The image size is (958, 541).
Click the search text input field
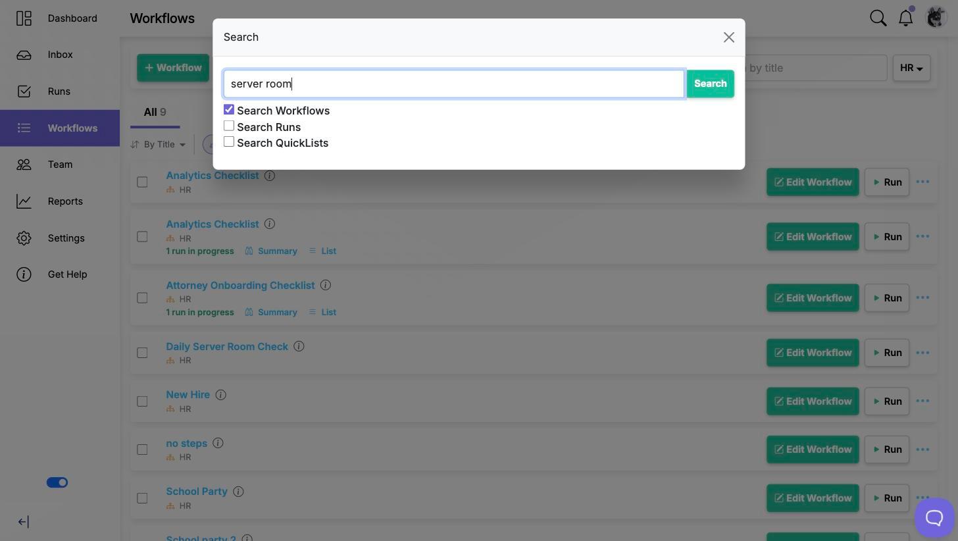(454, 84)
